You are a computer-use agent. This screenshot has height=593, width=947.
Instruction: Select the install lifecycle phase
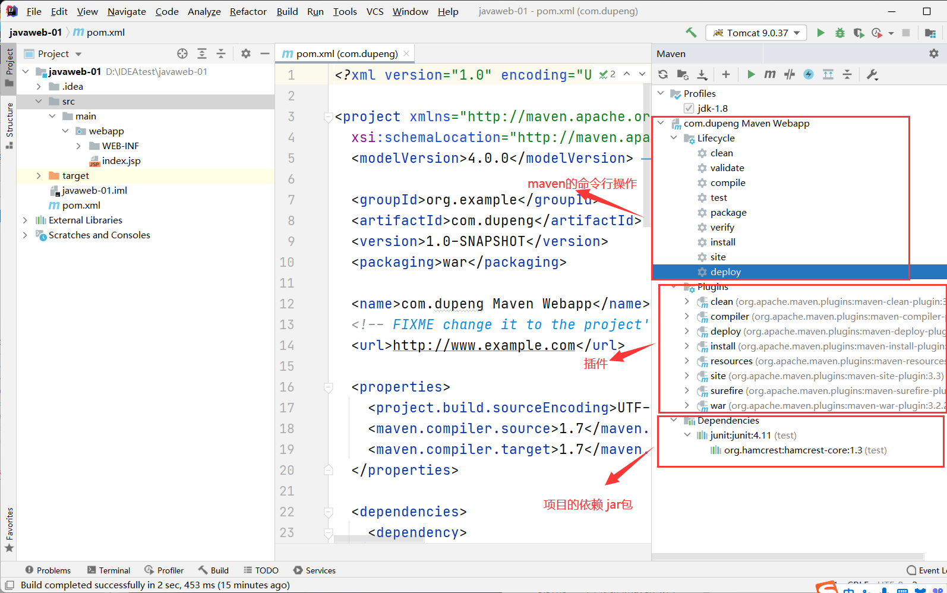(x=722, y=242)
